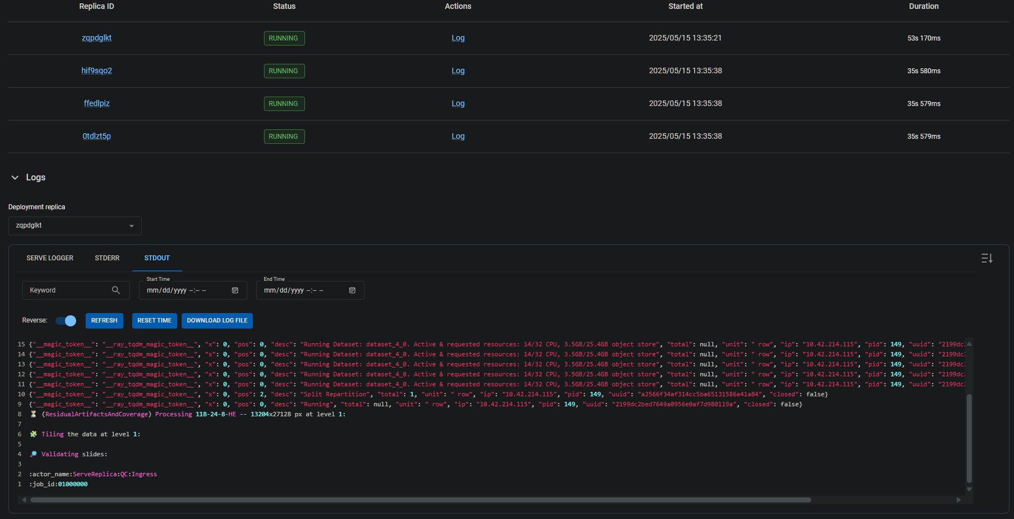1014x519 pixels.
Task: Switch to the SERVE LOGGER tab
Action: pos(50,258)
